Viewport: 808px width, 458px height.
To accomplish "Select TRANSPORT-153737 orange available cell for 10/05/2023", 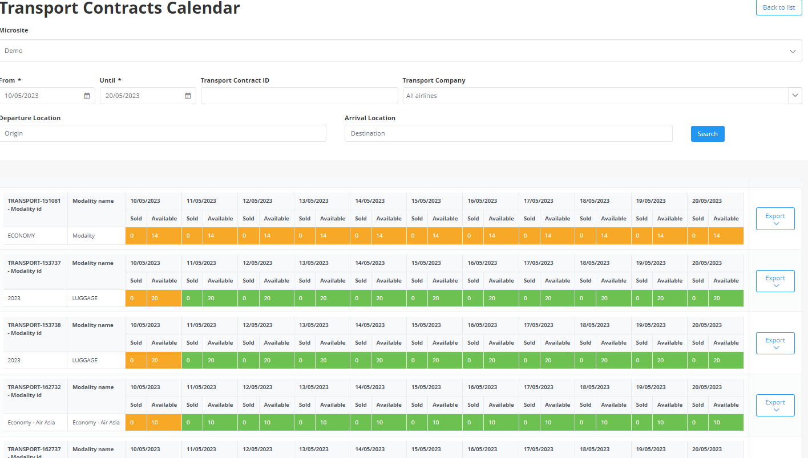I will 164,298.
